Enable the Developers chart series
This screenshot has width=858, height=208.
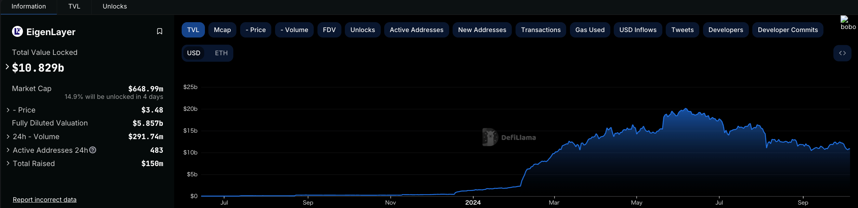pyautogui.click(x=726, y=30)
